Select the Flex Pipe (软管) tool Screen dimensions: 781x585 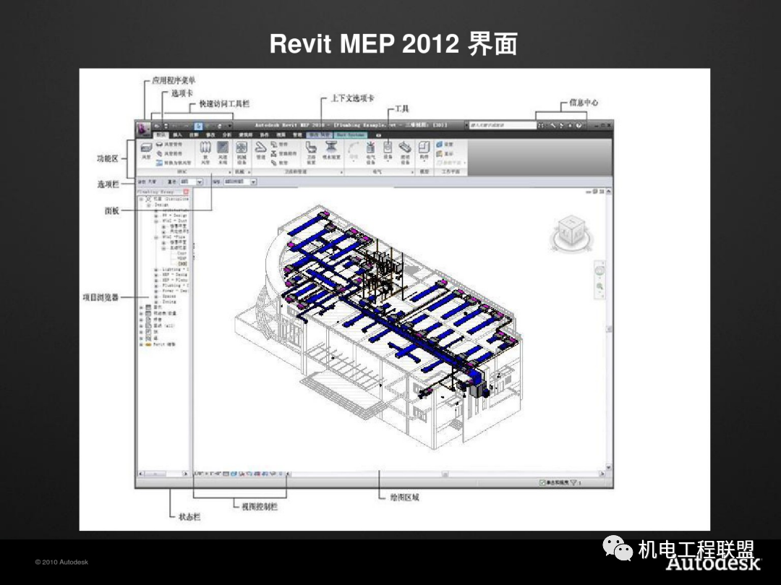click(x=280, y=163)
